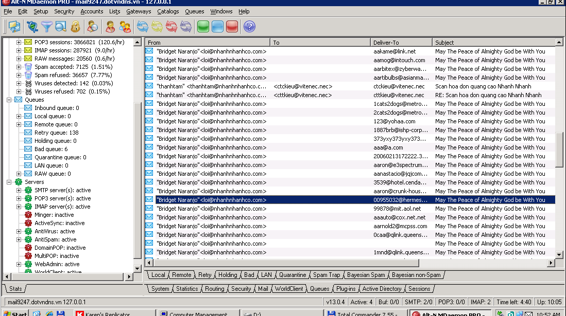Click the Retry queue envelope icon

click(28, 133)
